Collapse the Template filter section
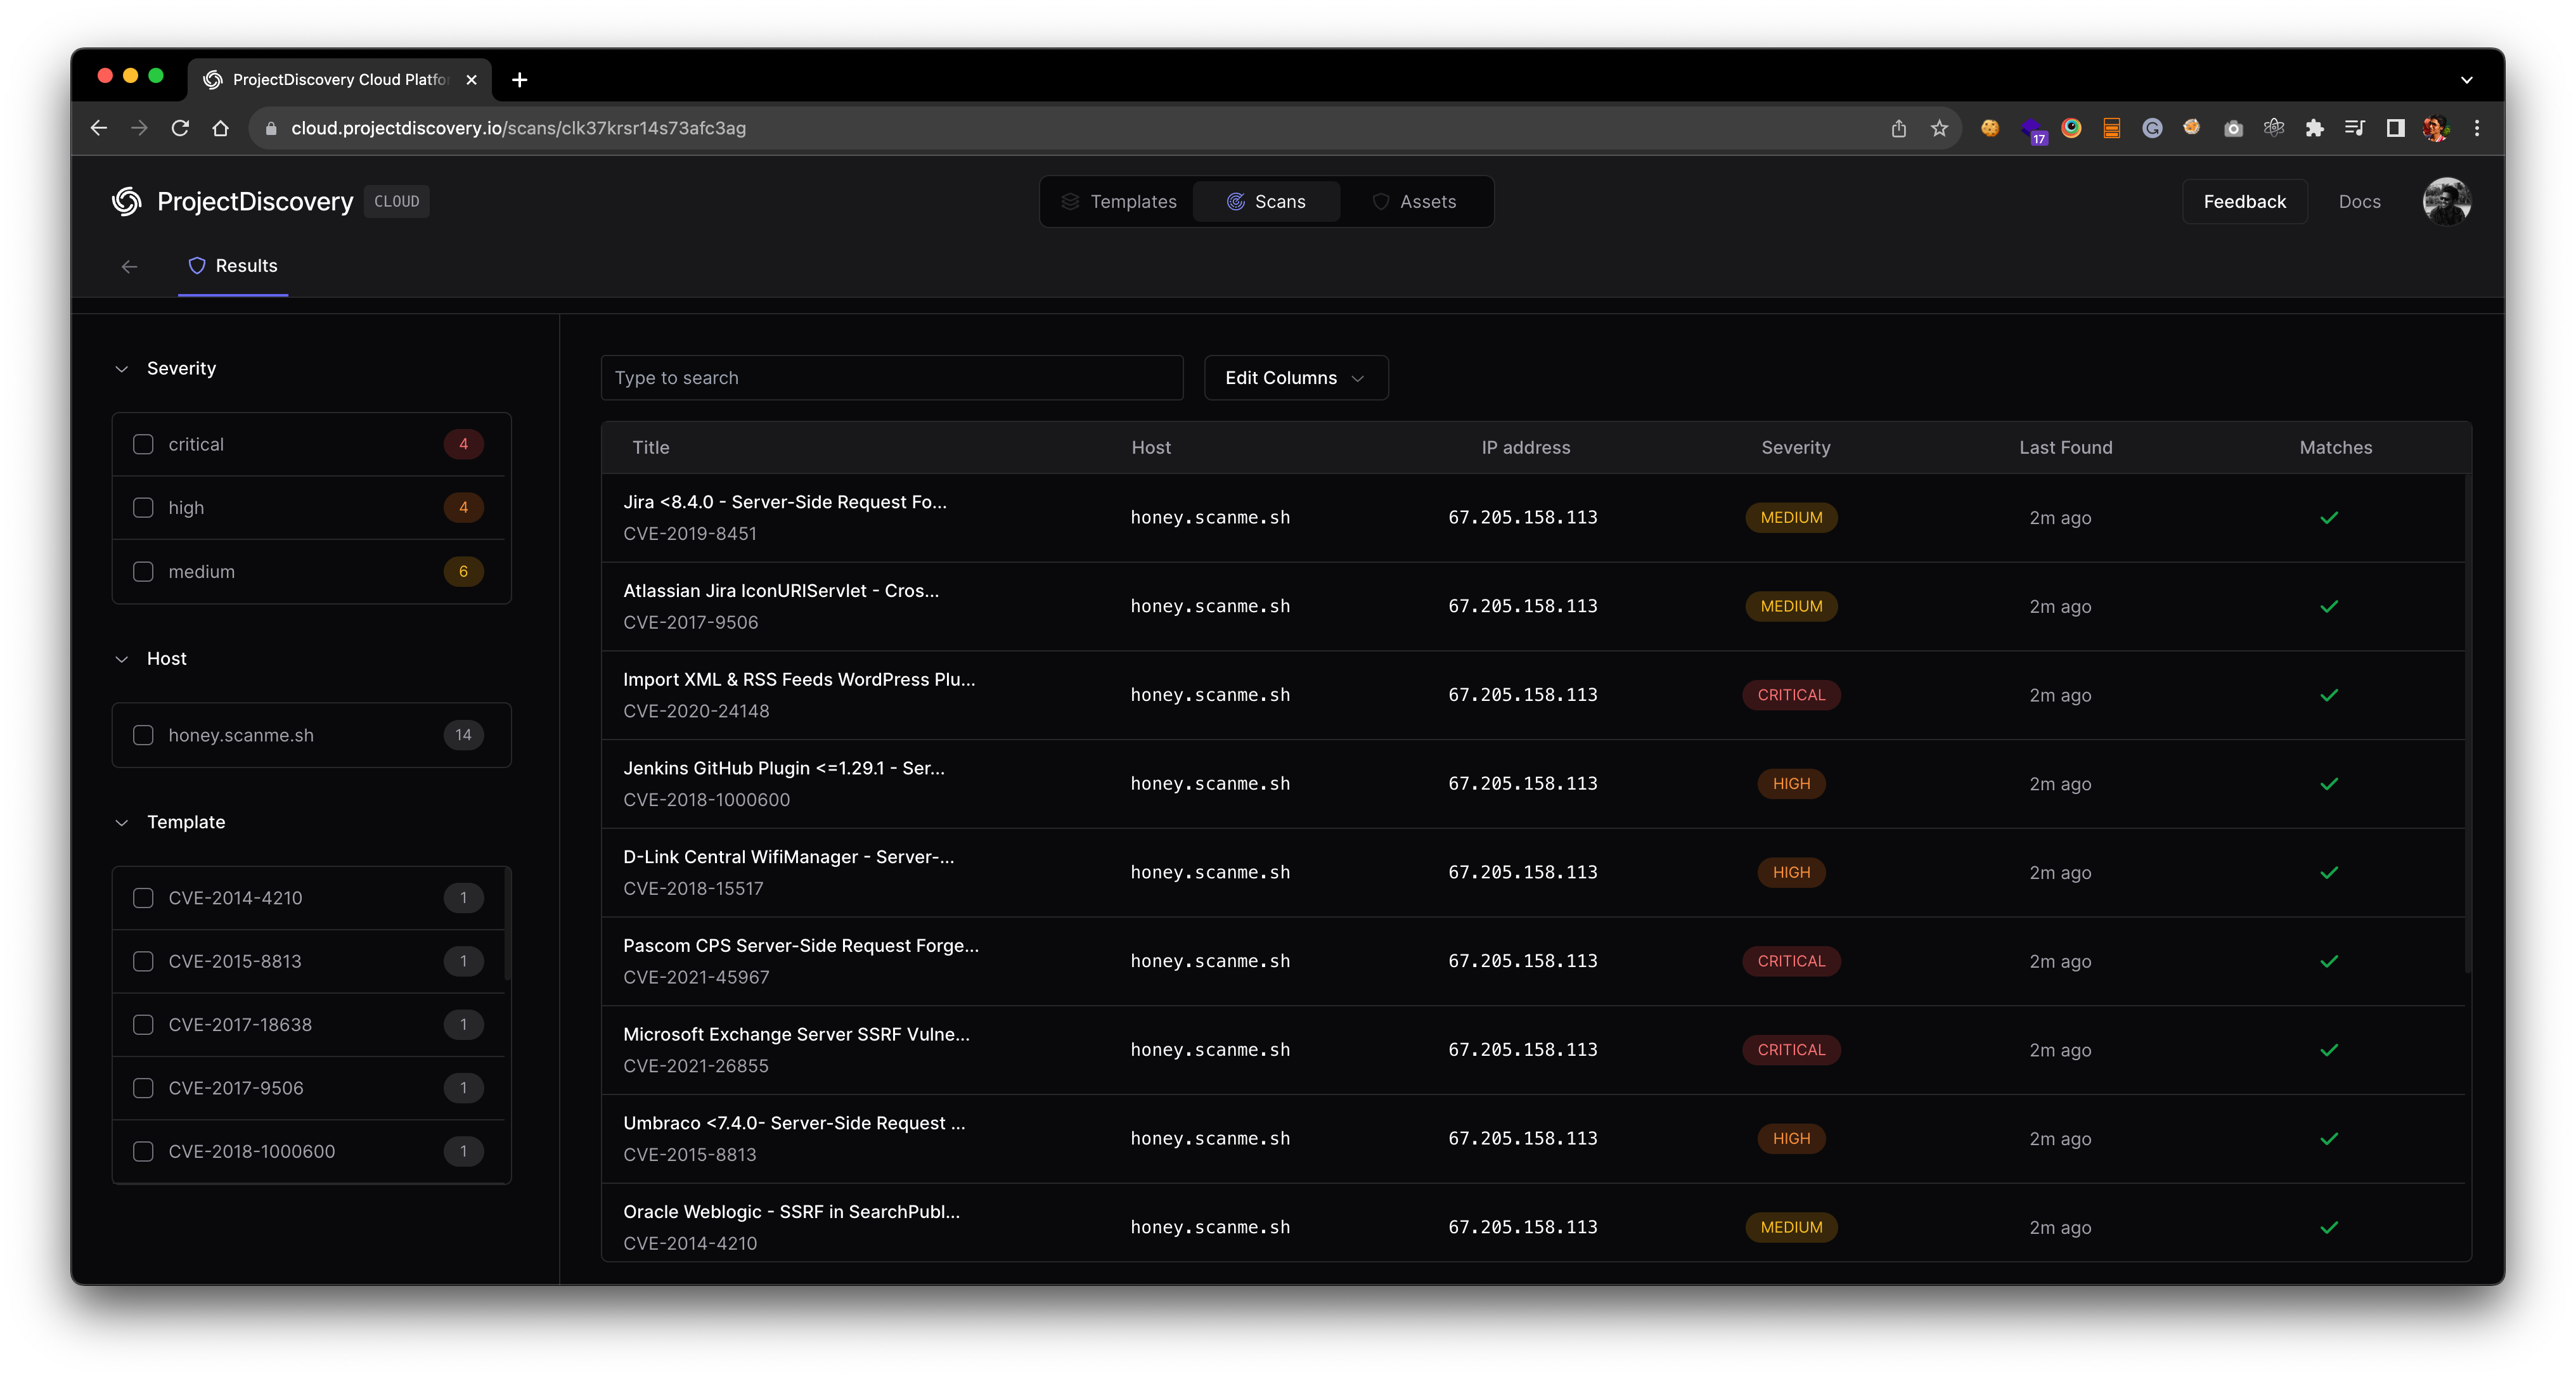The image size is (2576, 1379). pos(121,822)
